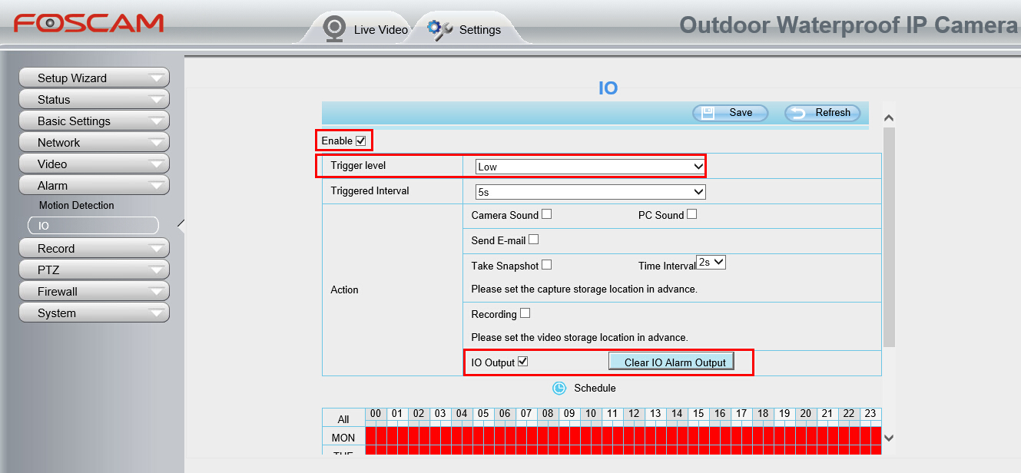Click the Foscam logo
The image size is (1021, 473).
[88, 23]
